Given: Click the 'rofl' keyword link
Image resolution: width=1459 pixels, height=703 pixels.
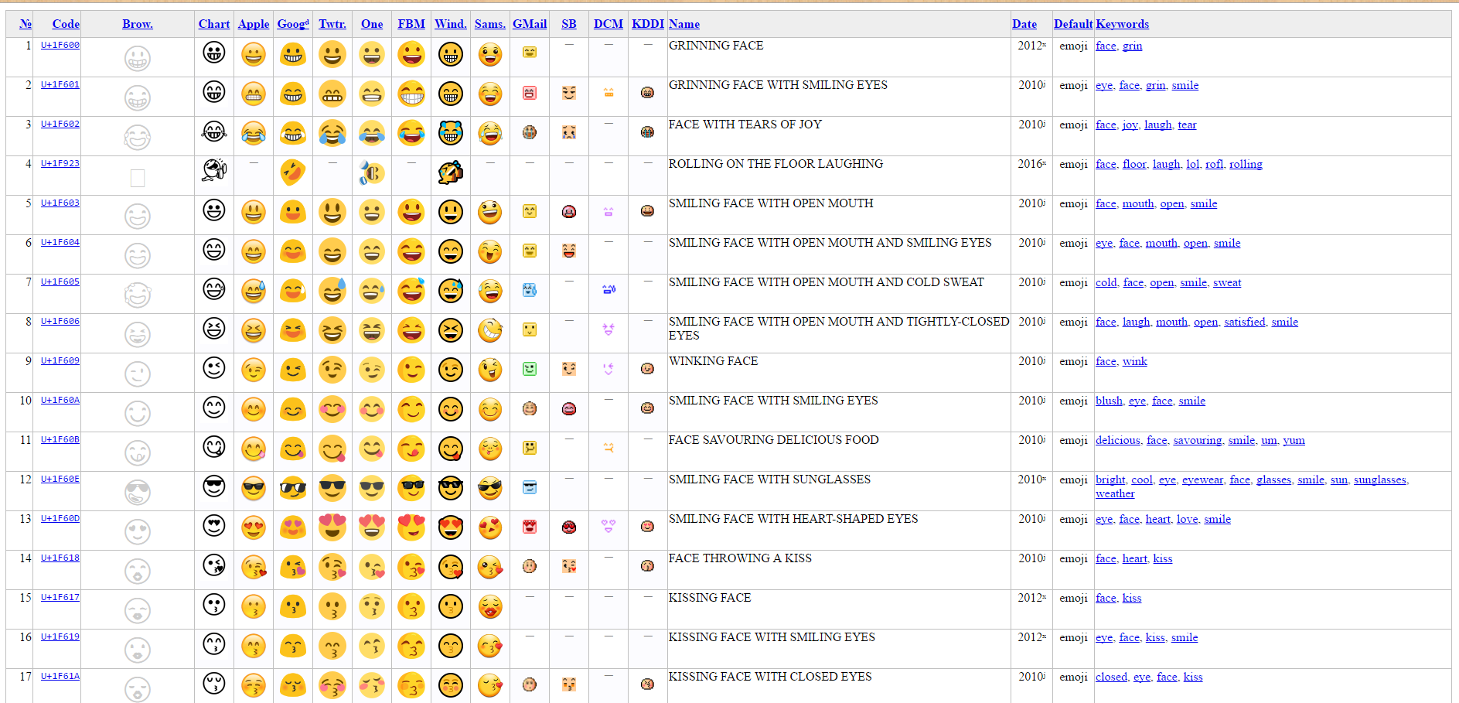Looking at the screenshot, I should 1214,164.
